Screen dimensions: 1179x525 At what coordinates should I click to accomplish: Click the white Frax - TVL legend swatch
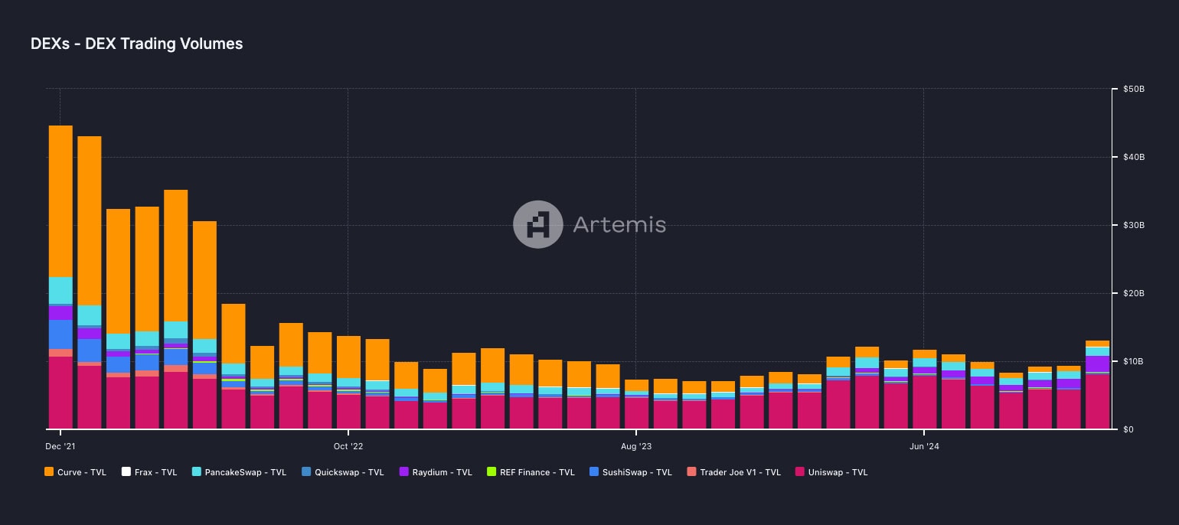point(126,472)
